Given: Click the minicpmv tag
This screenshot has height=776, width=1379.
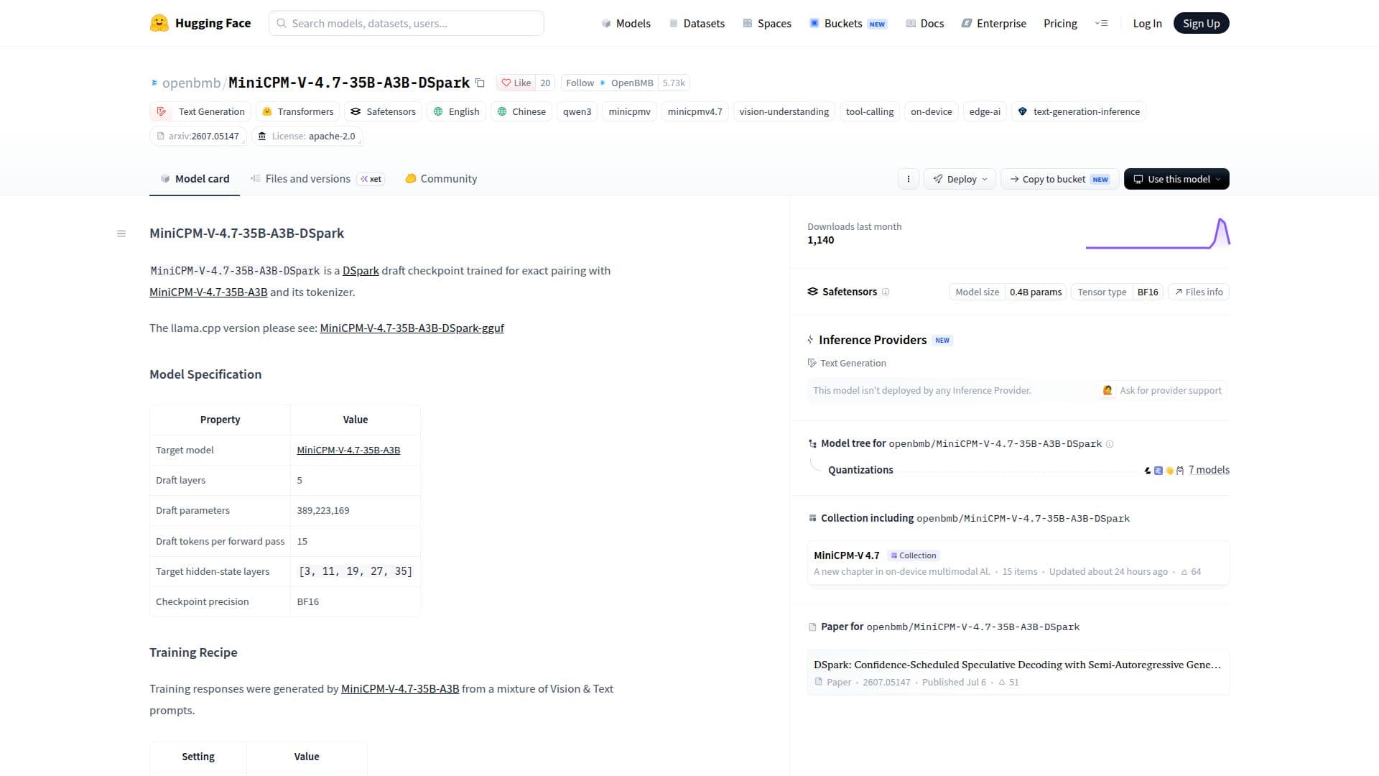Looking at the screenshot, I should click(x=629, y=111).
